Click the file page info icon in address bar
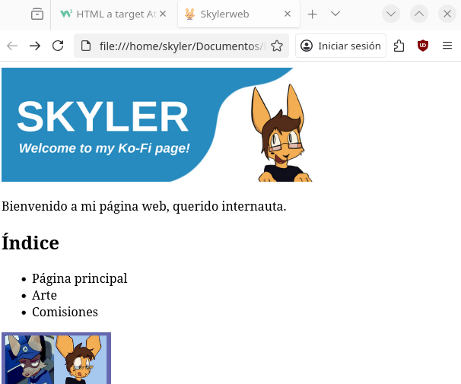 tap(86, 46)
